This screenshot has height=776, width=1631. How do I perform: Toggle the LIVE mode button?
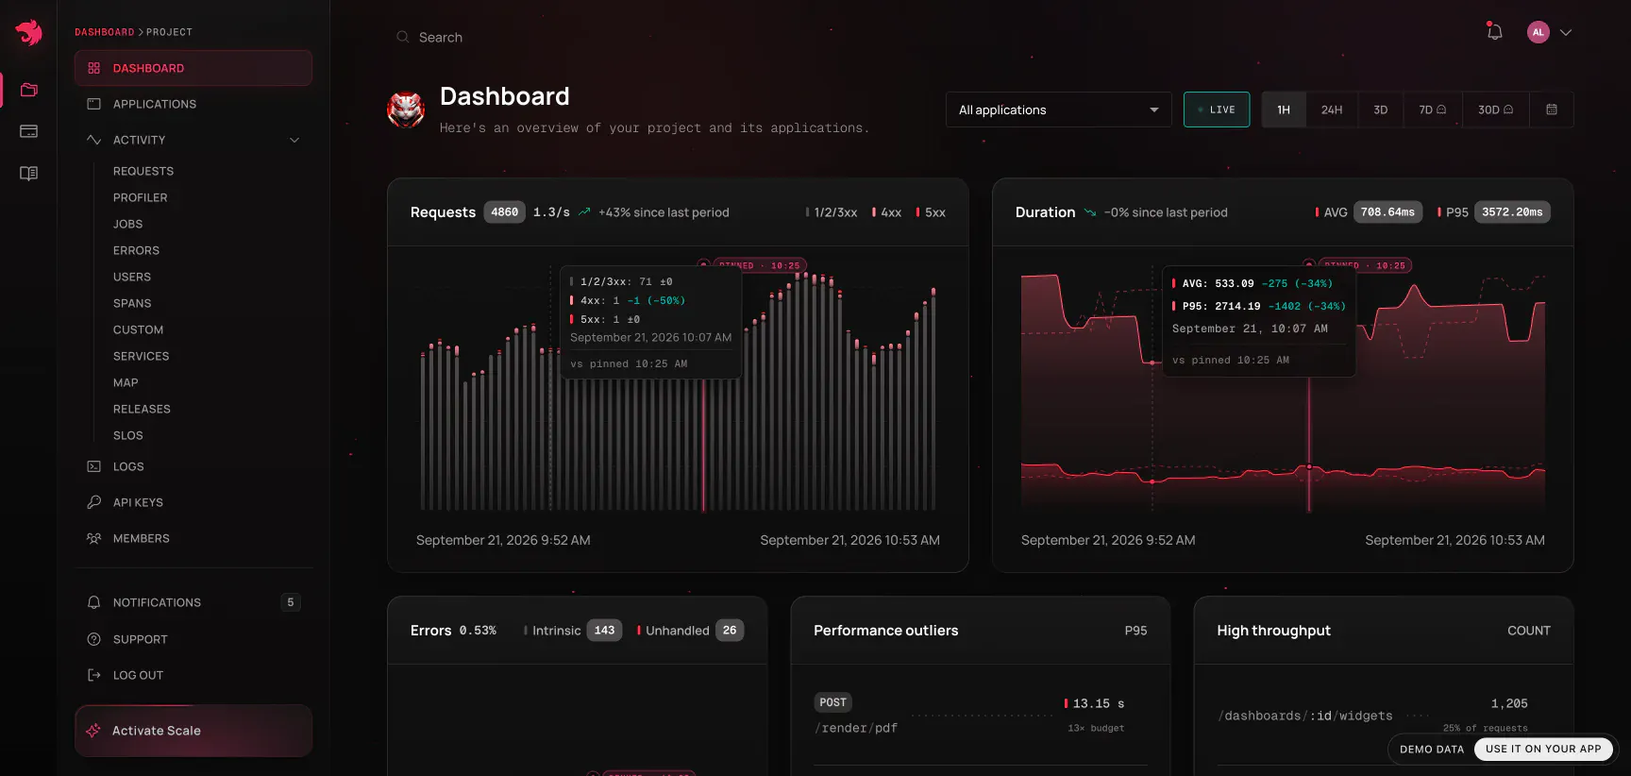coord(1217,110)
